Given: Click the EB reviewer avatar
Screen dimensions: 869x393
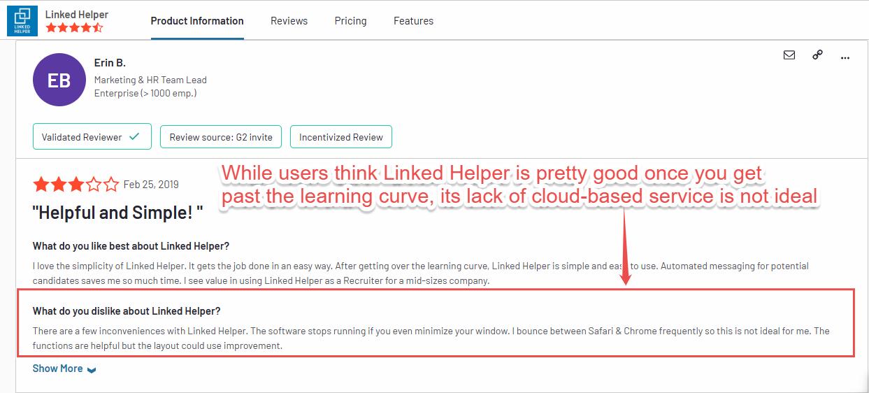Looking at the screenshot, I should tap(59, 80).
